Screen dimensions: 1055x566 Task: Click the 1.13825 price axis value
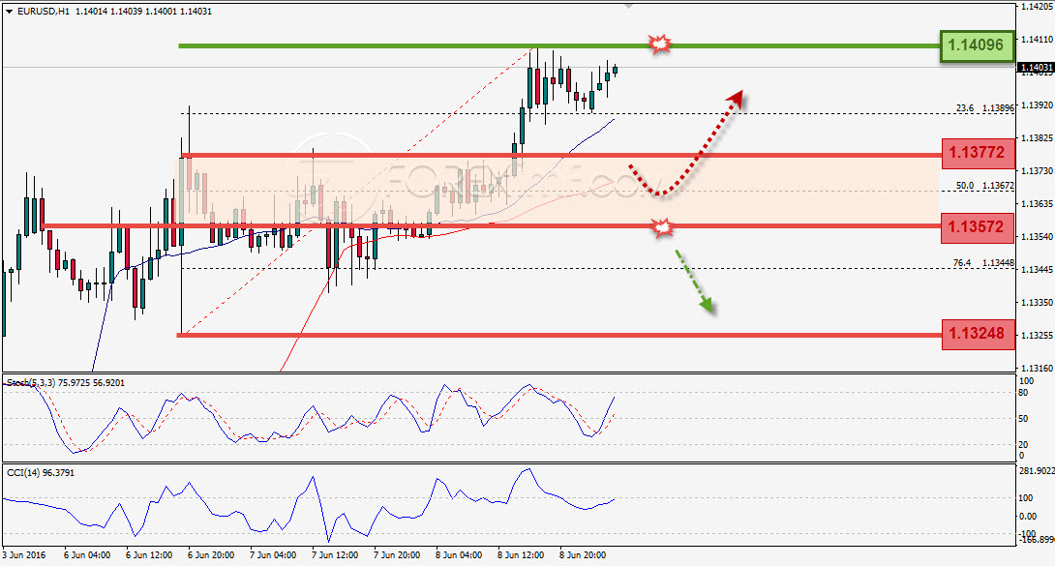[1037, 138]
